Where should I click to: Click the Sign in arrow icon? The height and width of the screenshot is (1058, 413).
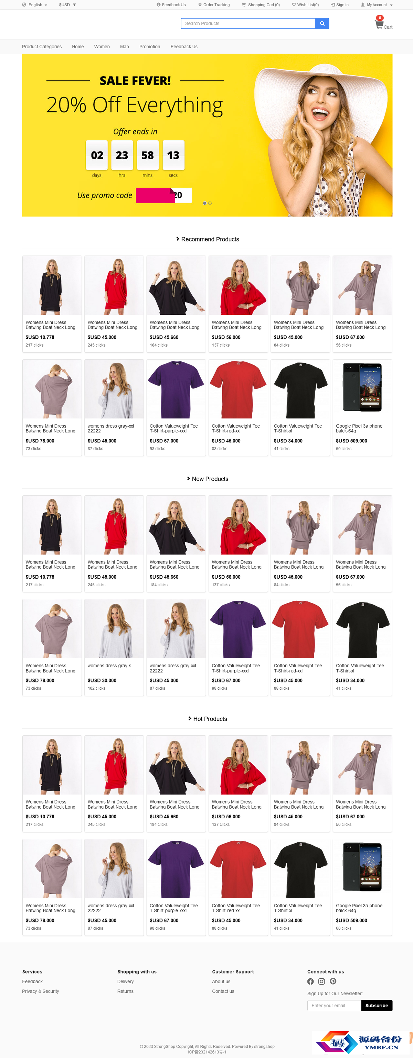[x=333, y=5]
